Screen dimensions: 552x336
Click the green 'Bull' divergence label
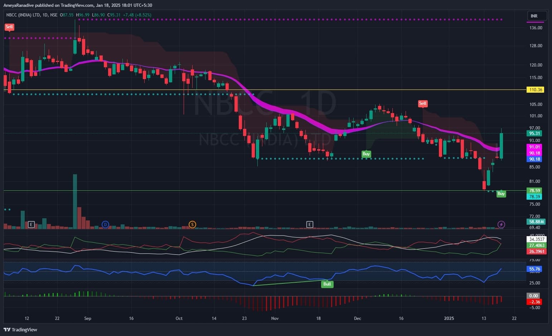coord(327,284)
